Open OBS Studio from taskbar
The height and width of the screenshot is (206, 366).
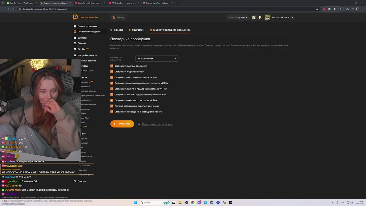(187, 203)
